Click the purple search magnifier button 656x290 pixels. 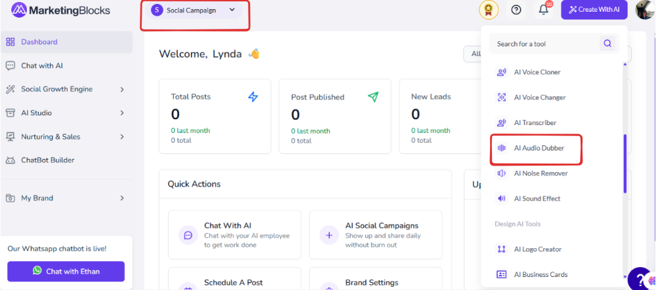(607, 43)
